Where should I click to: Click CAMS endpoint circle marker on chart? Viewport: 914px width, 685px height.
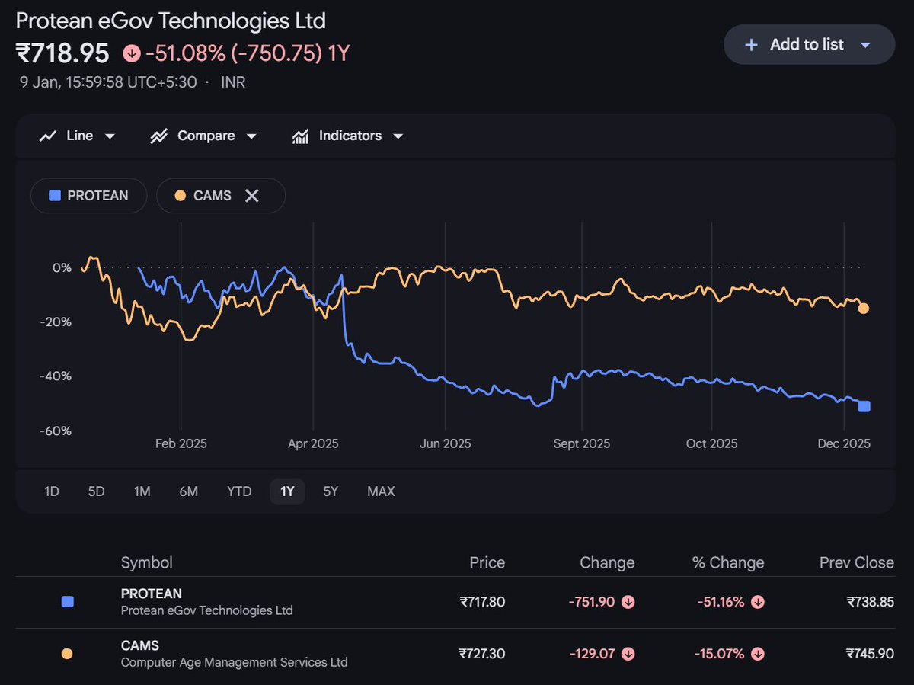864,309
